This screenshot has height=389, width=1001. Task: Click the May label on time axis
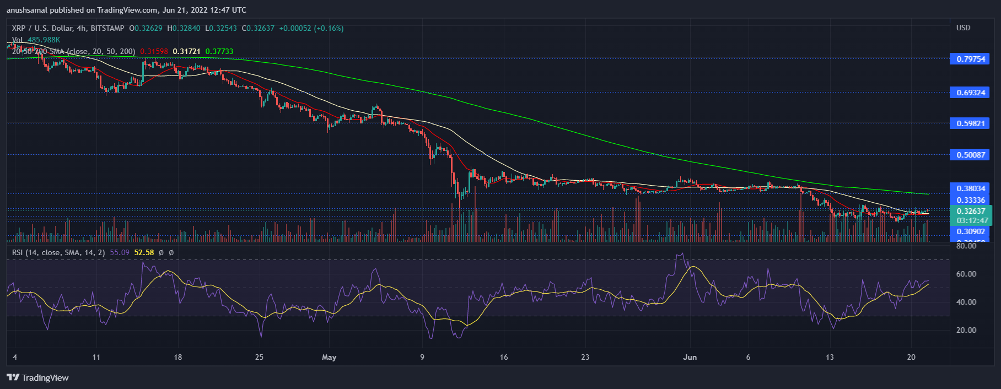(329, 357)
